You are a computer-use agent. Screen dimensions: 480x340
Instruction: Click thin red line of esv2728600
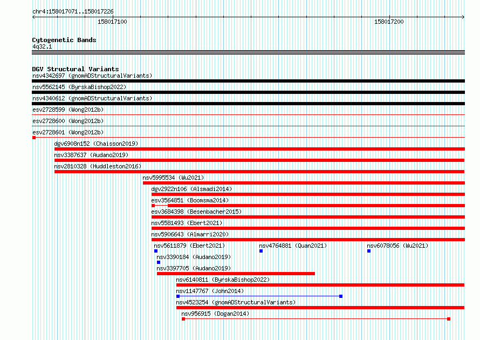pyautogui.click(x=248, y=126)
